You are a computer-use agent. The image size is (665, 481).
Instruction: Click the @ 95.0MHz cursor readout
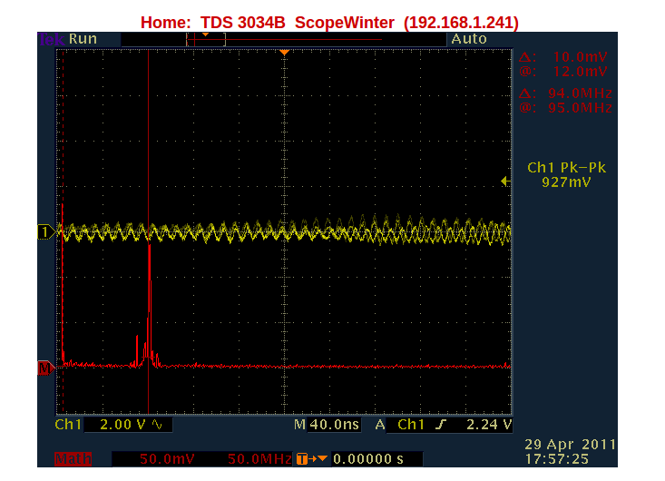566,108
